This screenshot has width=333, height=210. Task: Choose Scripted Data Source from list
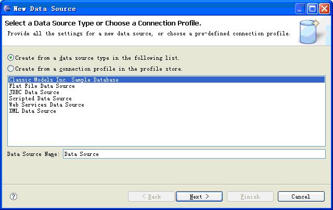coord(40,99)
